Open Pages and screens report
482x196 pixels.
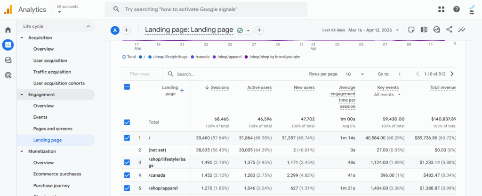52,128
